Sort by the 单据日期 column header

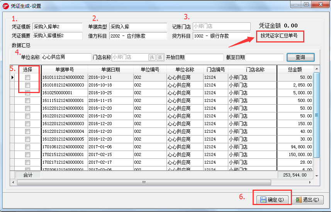coord(110,70)
